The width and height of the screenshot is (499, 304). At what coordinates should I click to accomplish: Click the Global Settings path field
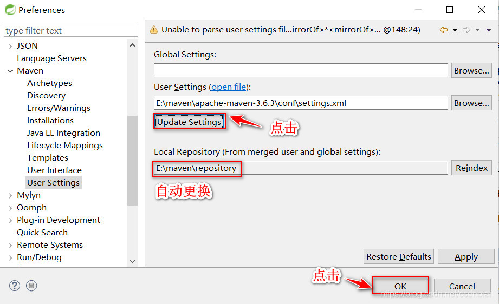301,70
